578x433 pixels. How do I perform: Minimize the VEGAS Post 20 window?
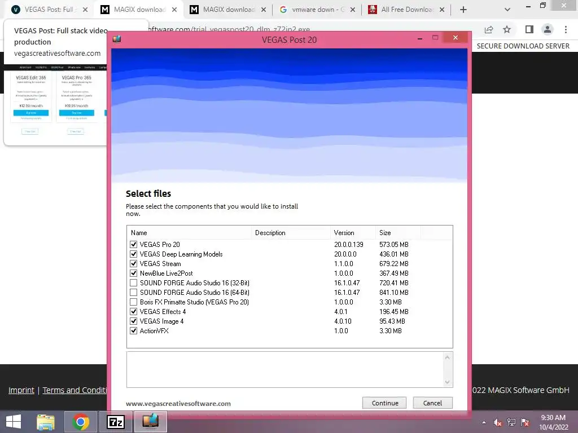coord(420,38)
